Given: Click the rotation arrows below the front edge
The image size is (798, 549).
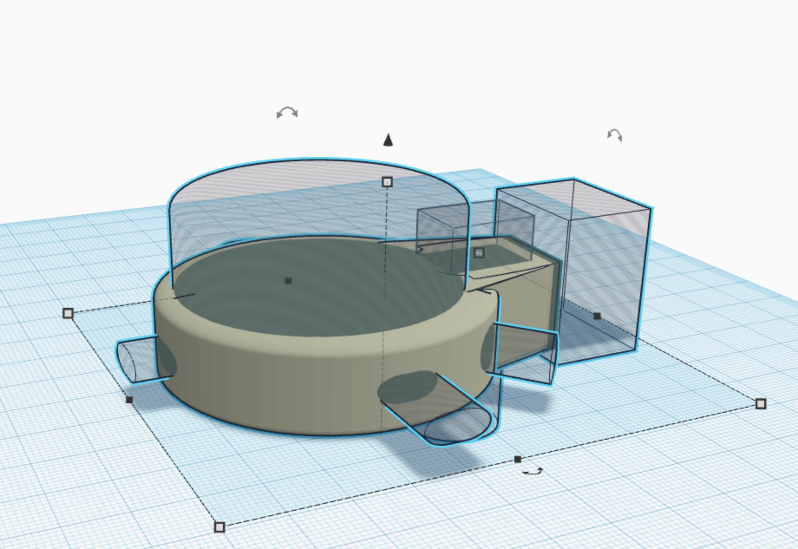Looking at the screenshot, I should [533, 471].
